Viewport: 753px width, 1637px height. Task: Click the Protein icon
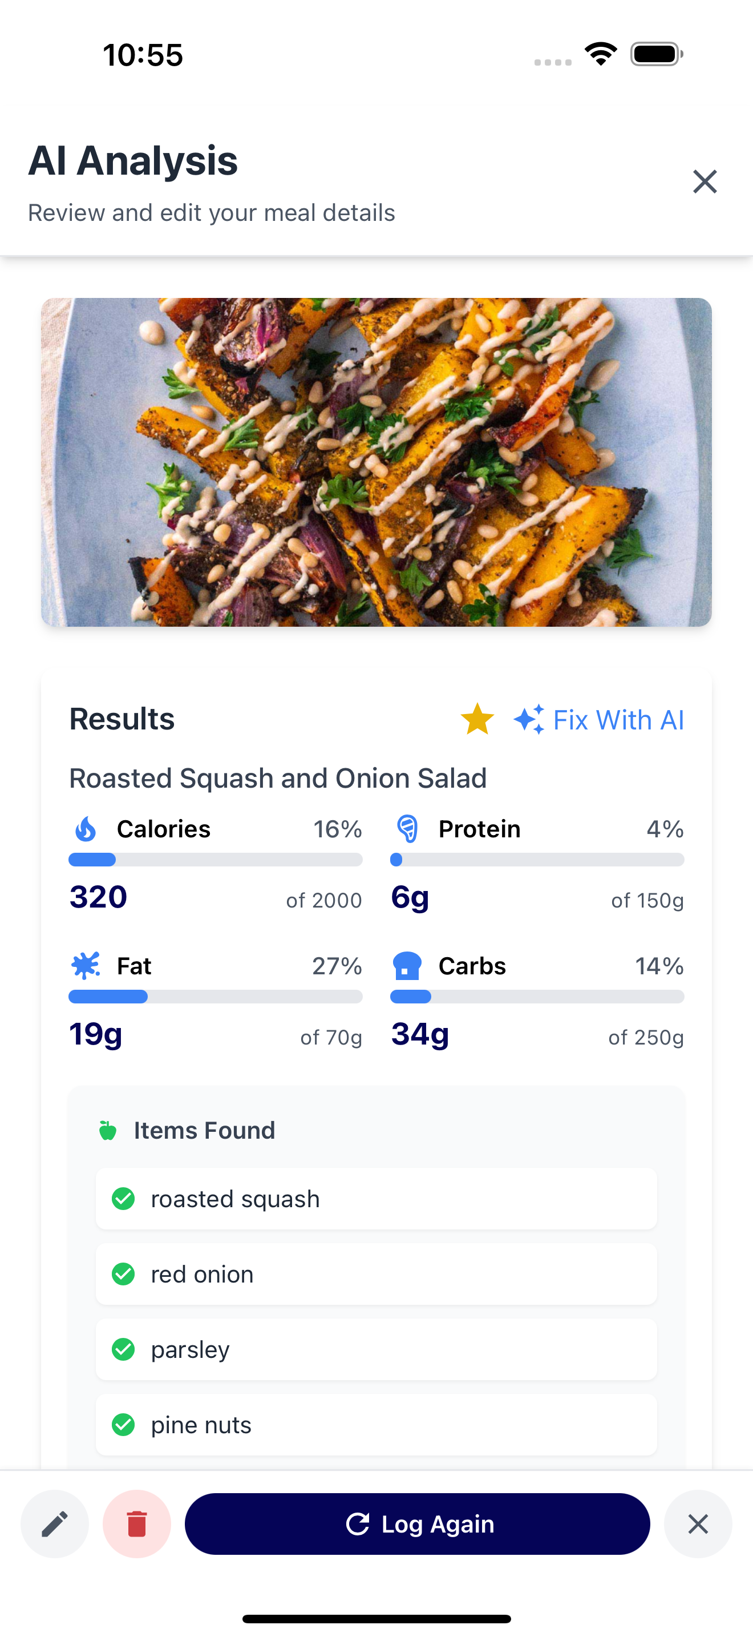coord(408,829)
